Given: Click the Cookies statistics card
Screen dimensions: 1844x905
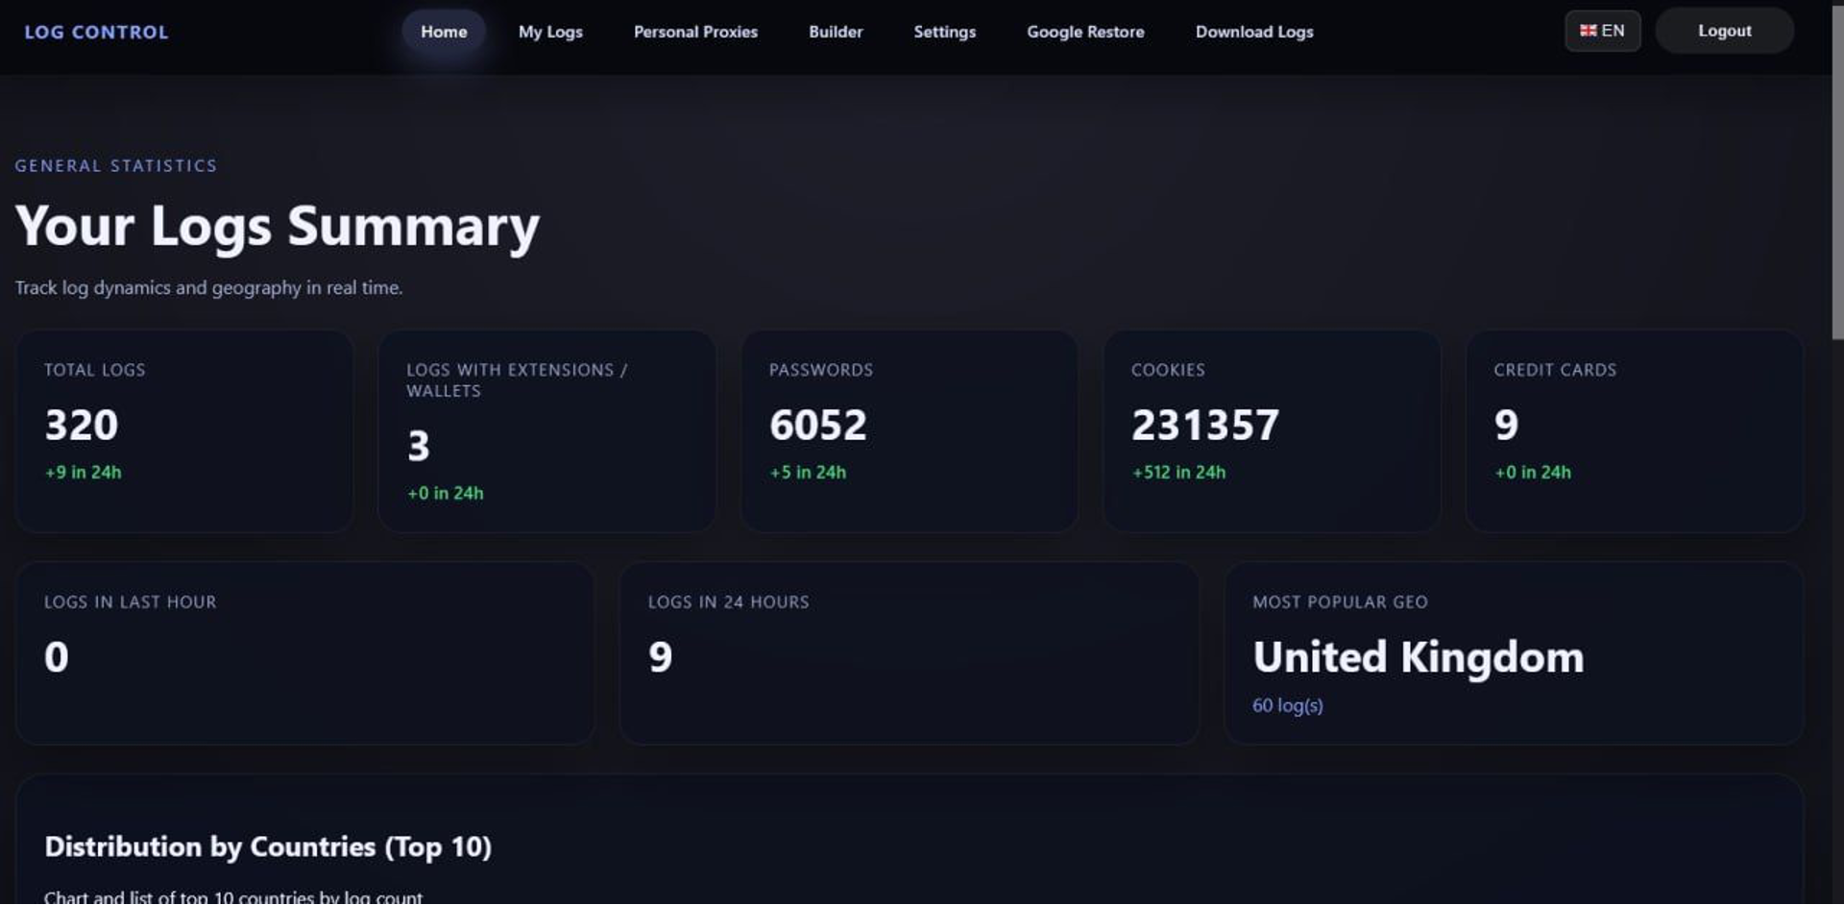Looking at the screenshot, I should [1271, 430].
